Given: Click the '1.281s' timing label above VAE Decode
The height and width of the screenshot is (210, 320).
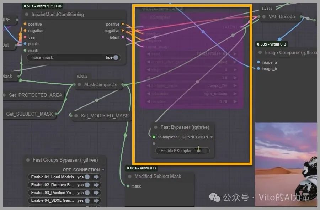Looking at the screenshot, I should pos(267,9).
